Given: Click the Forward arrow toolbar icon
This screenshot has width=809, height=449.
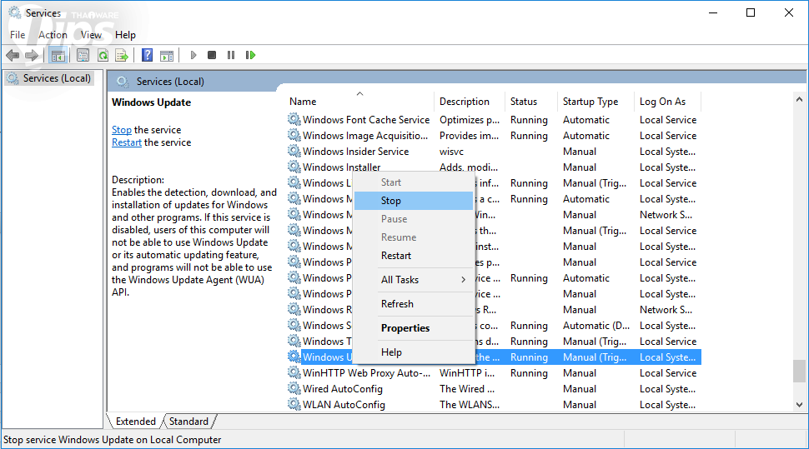Looking at the screenshot, I should [32, 55].
